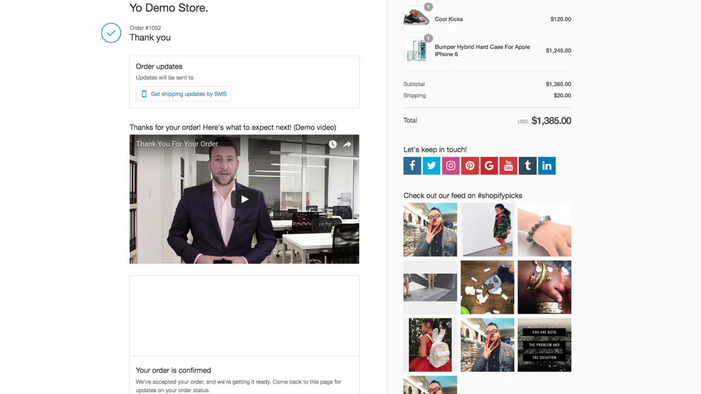Click the Google social icon
Viewport: 701px width, 394px height.
(489, 165)
